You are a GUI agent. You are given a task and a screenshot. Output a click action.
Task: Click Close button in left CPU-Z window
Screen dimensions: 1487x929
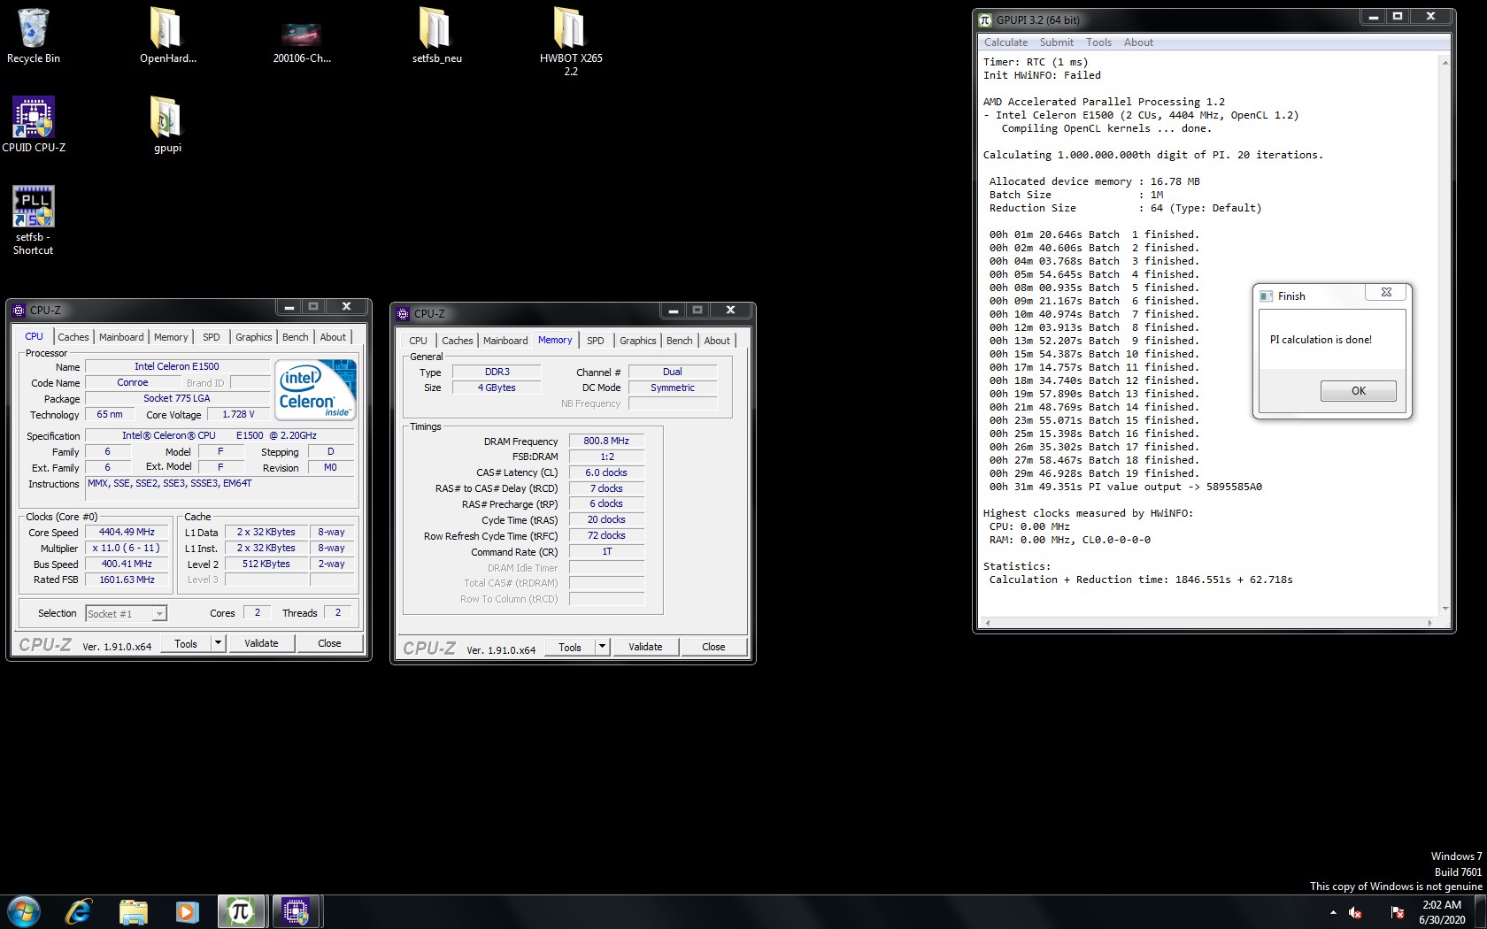coord(329,643)
